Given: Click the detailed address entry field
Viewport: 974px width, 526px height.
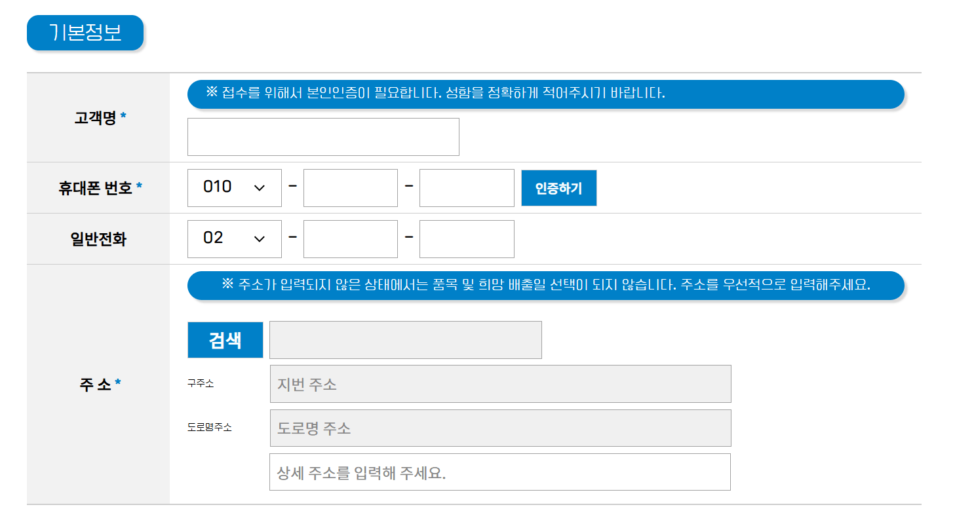Looking at the screenshot, I should point(500,472).
